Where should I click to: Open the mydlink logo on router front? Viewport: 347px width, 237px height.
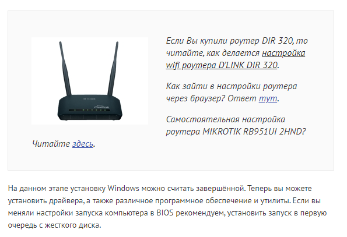point(101,107)
